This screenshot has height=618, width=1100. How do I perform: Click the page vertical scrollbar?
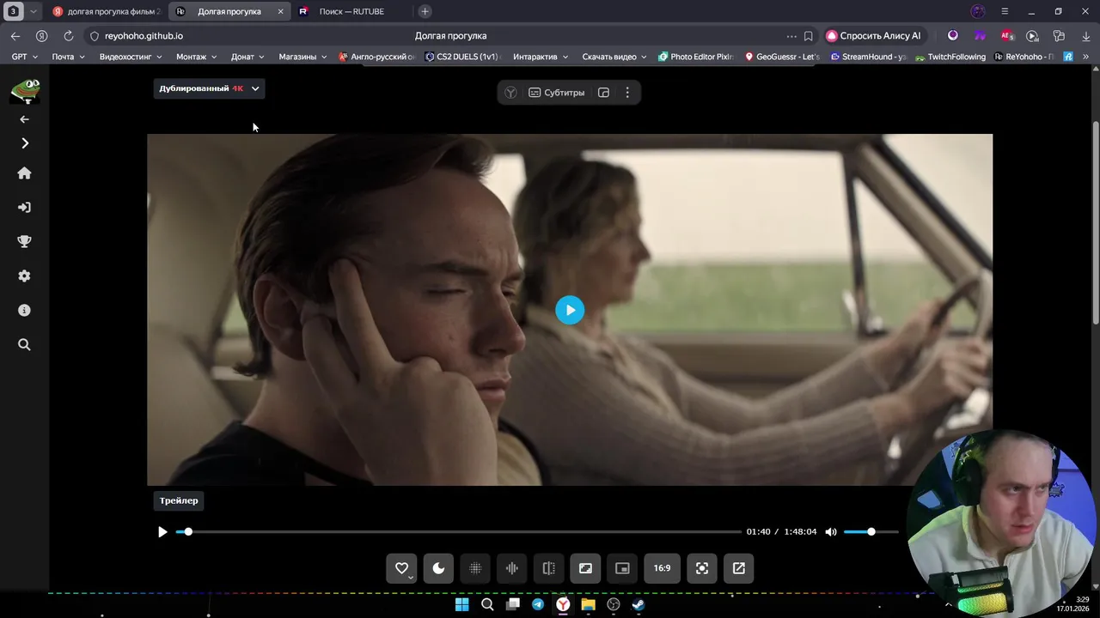tap(1095, 223)
